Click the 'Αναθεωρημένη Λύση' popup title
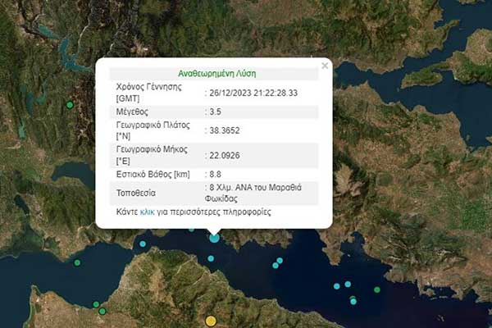Image resolution: width=492 pixels, height=328 pixels. [x=213, y=73]
